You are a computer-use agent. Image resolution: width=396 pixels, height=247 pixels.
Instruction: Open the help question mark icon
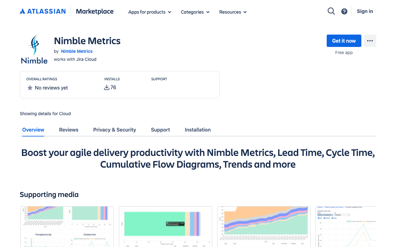(344, 11)
